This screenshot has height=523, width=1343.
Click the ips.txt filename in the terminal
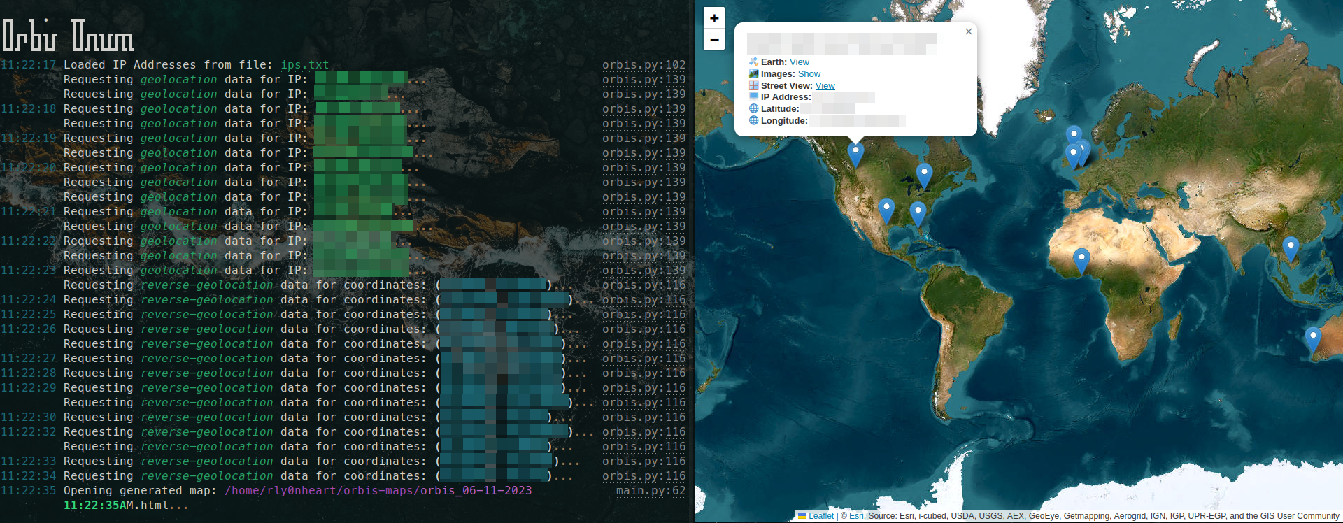tap(304, 65)
